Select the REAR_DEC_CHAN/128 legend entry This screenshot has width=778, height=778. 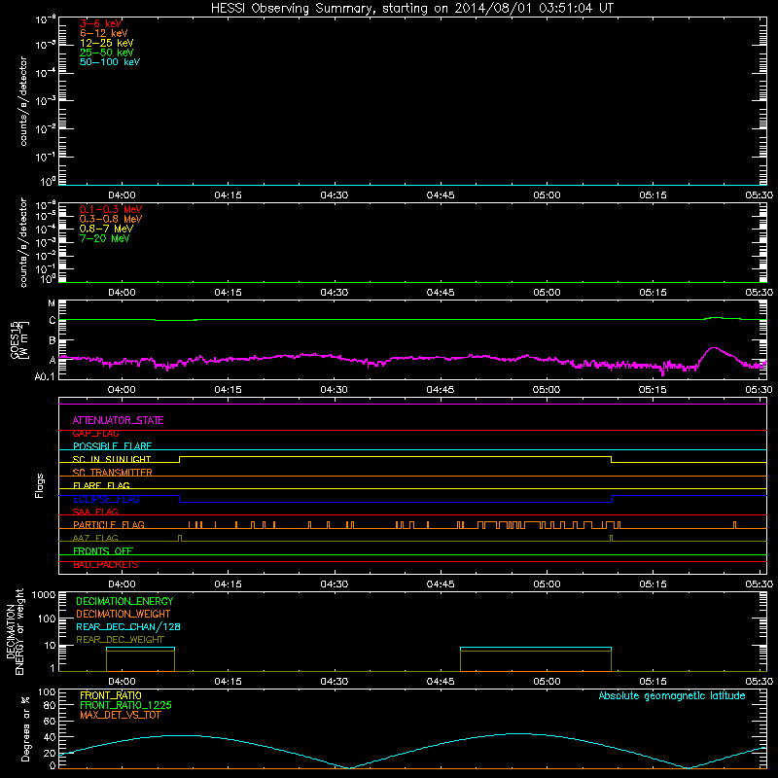pos(128,627)
